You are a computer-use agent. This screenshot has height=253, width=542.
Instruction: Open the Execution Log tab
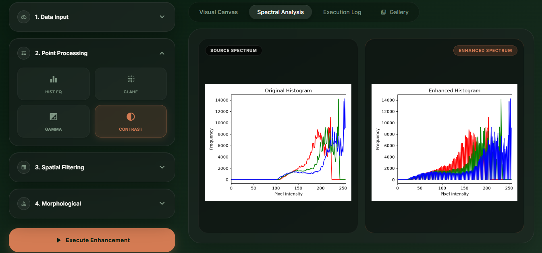point(342,12)
